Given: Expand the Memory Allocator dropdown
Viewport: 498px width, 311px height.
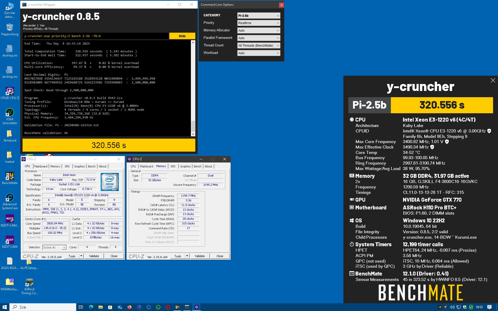Looking at the screenshot, I should point(259,31).
